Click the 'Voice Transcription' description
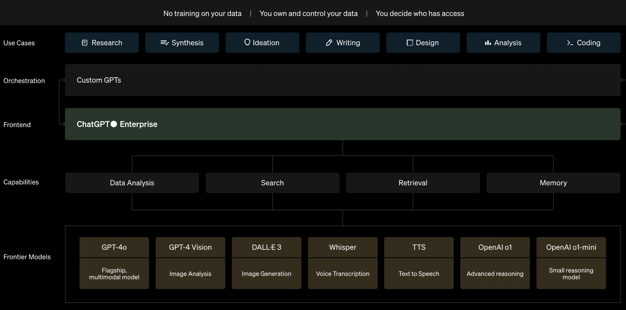Viewport: 626px width, 310px height. [343, 274]
